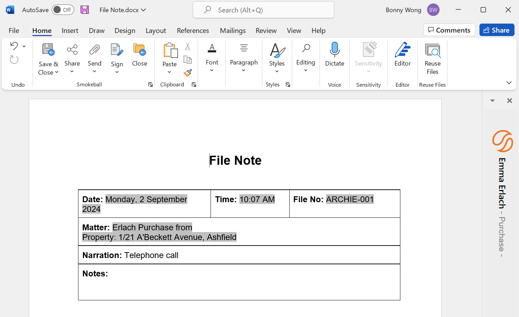Click the Sign document icon
The image size is (519, 317).
point(117,50)
